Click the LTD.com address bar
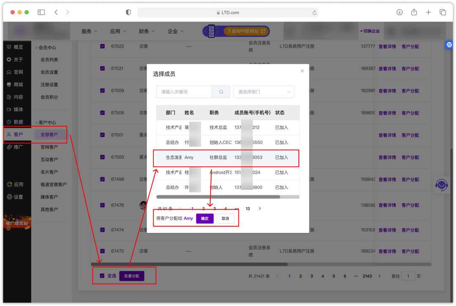 (x=228, y=13)
